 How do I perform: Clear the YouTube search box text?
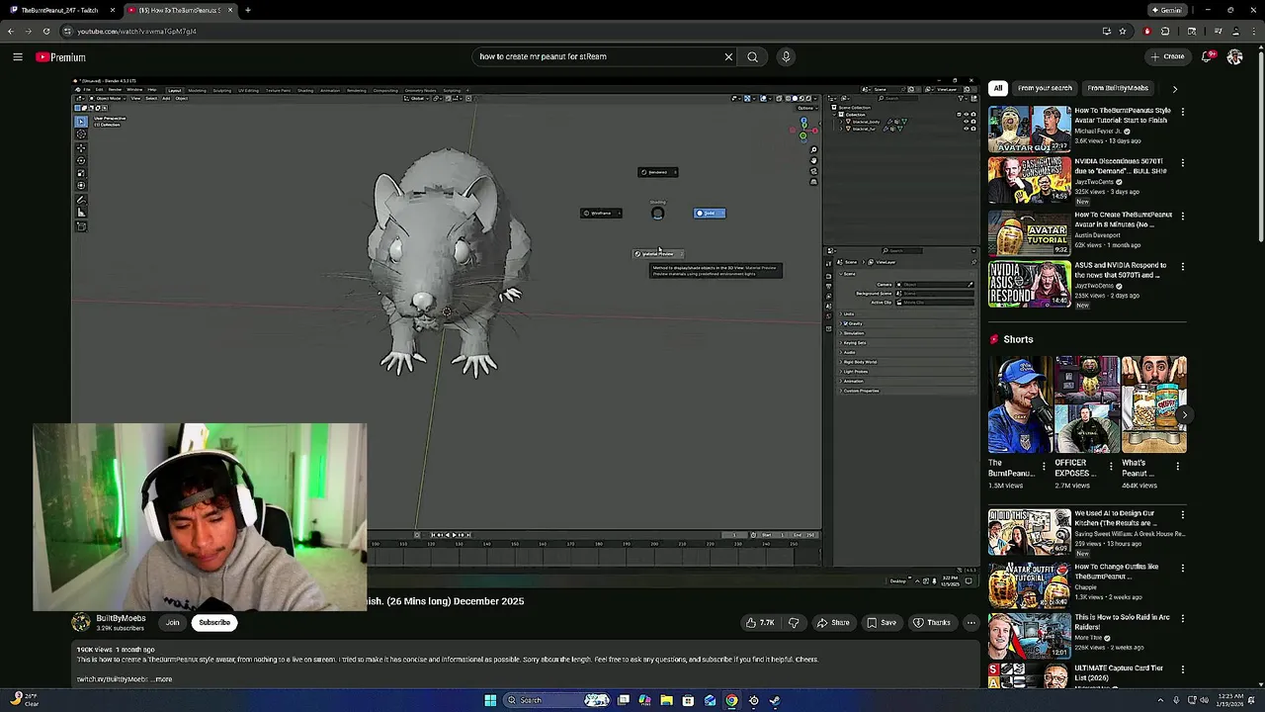728,56
